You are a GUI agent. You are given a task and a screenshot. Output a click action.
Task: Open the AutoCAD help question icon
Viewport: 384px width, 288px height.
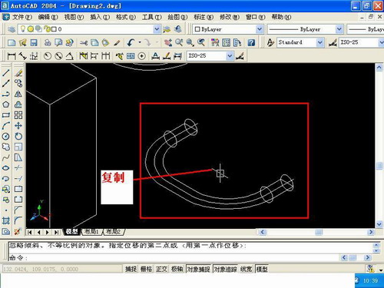[x=251, y=42]
